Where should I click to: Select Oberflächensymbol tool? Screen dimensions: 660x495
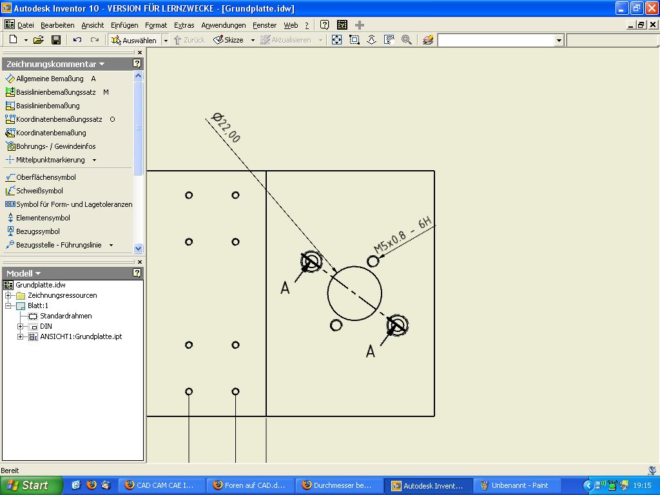[x=41, y=177]
